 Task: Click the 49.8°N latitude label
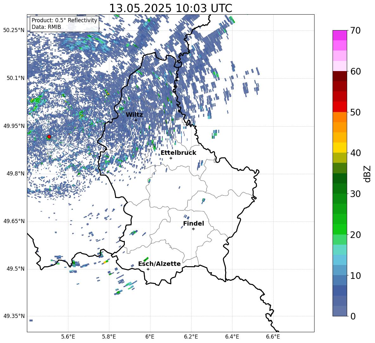15,174
